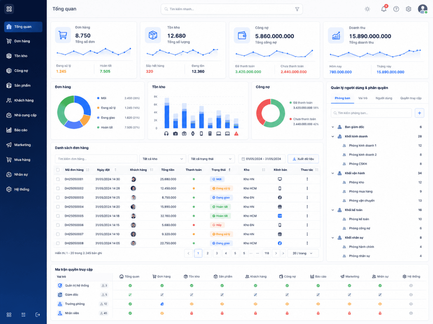Click the Xuất dữ liệu export button
433x324 pixels.
[x=303, y=159]
